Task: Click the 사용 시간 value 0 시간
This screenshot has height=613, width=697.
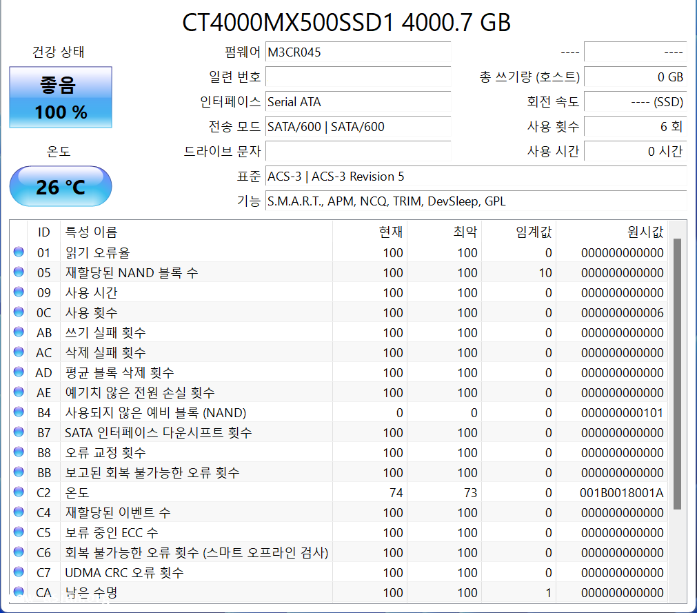Action: (636, 152)
